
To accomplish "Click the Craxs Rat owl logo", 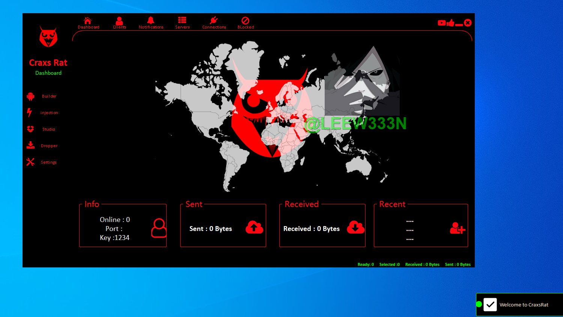I will click(x=48, y=37).
